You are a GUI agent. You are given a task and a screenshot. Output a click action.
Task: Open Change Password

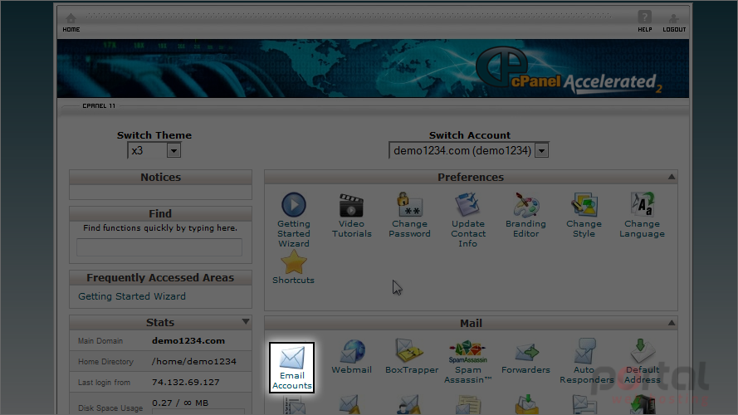coord(409,215)
